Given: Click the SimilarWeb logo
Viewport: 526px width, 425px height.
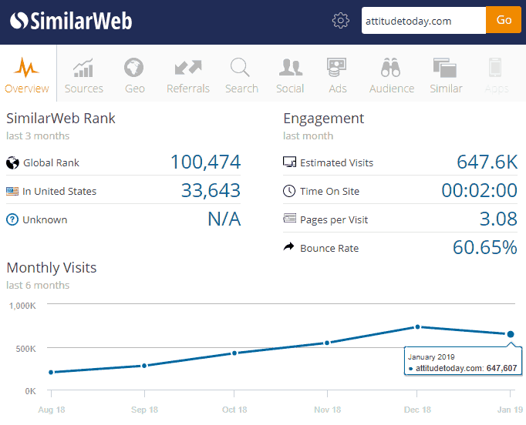Looking at the screenshot, I should (x=71, y=21).
